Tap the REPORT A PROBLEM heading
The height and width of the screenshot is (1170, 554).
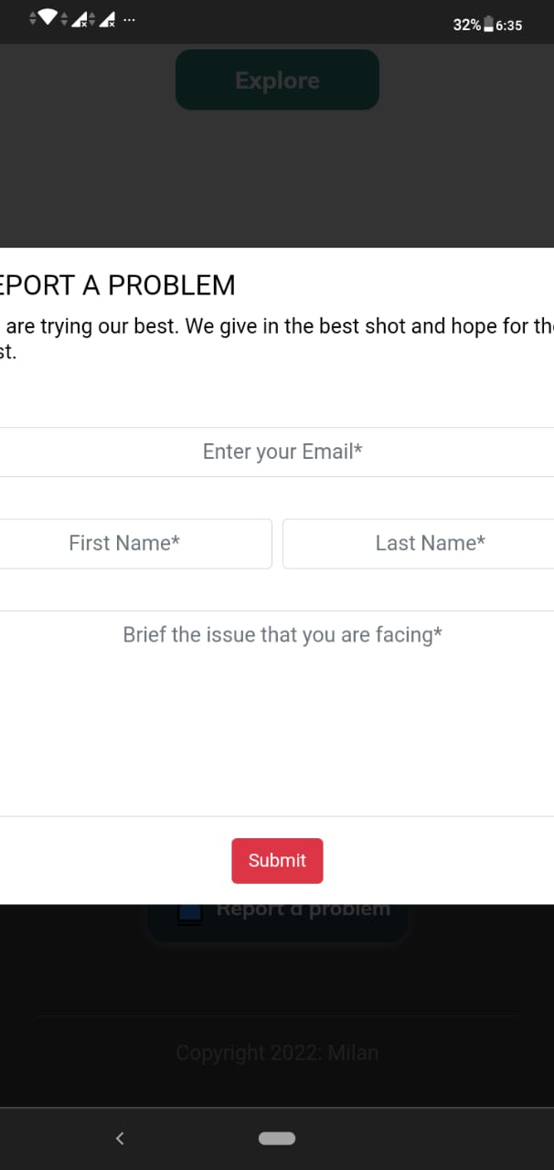118,285
